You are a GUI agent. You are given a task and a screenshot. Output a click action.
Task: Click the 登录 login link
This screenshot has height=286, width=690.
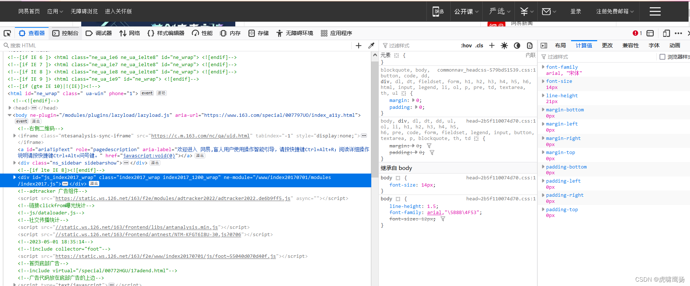pyautogui.click(x=576, y=12)
